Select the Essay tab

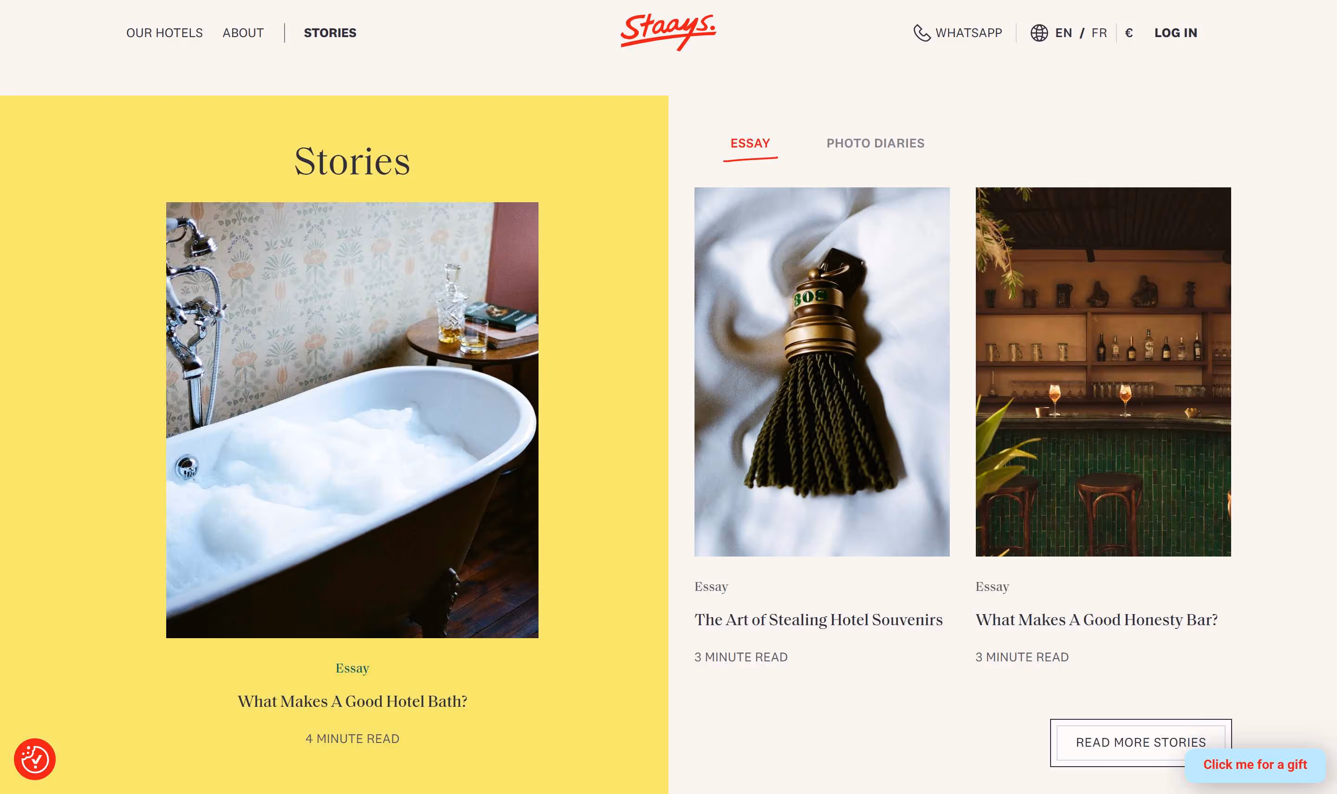coord(750,143)
